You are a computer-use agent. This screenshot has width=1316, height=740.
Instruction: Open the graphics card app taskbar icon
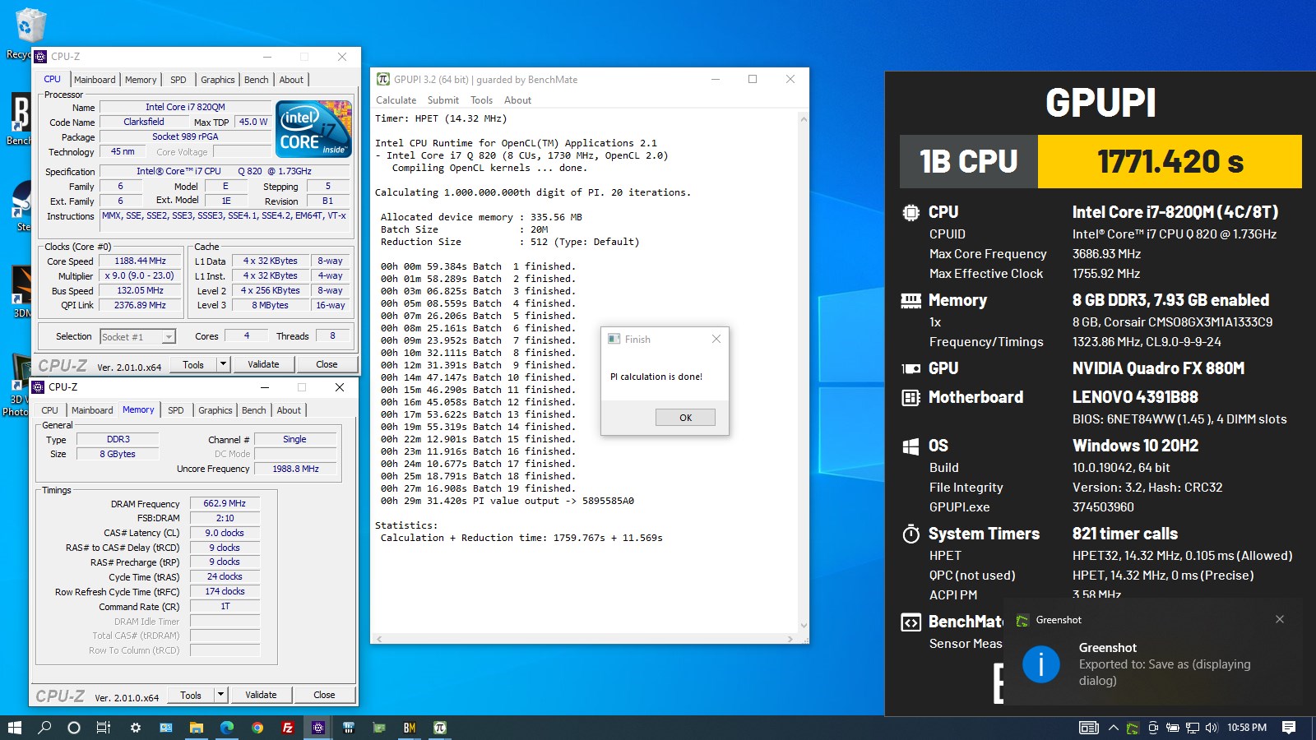379,728
